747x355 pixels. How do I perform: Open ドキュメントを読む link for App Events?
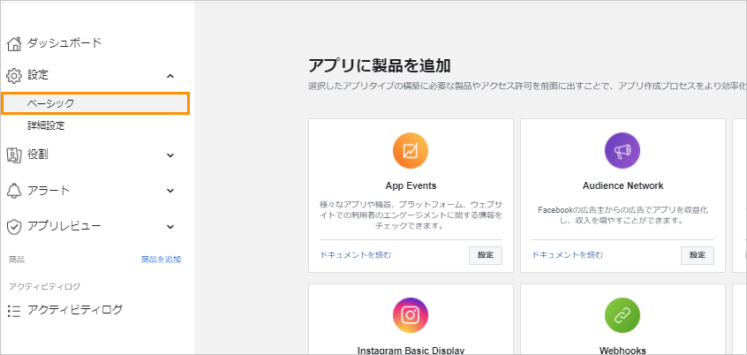(355, 255)
